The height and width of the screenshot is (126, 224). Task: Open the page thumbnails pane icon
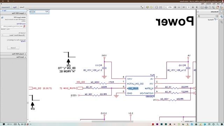click(x=222, y=12)
